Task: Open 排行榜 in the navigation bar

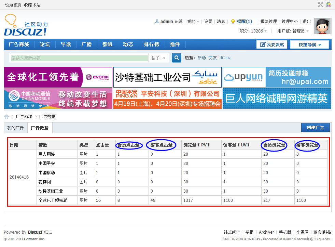Action: tap(152, 44)
